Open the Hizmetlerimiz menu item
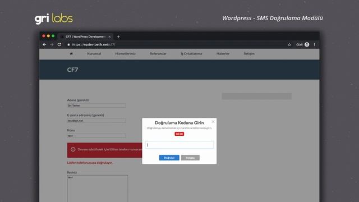This screenshot has width=359, height=202. (125, 54)
